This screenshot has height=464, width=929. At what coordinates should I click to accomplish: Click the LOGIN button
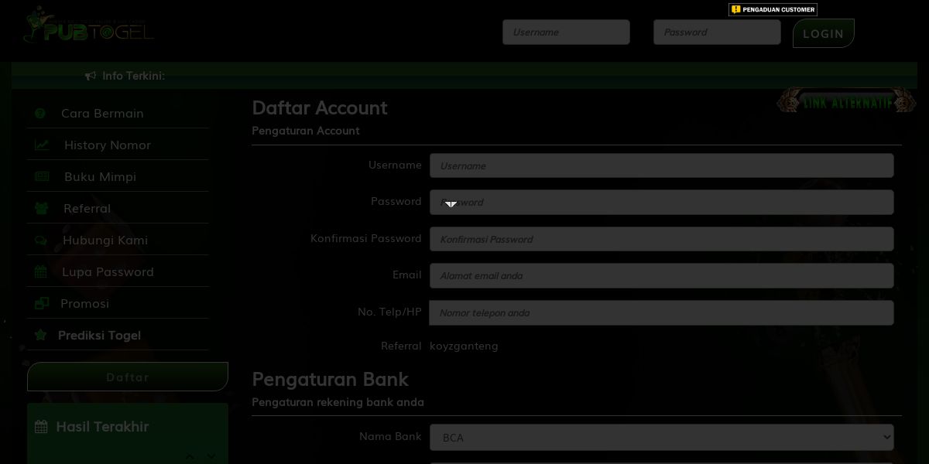click(x=824, y=33)
